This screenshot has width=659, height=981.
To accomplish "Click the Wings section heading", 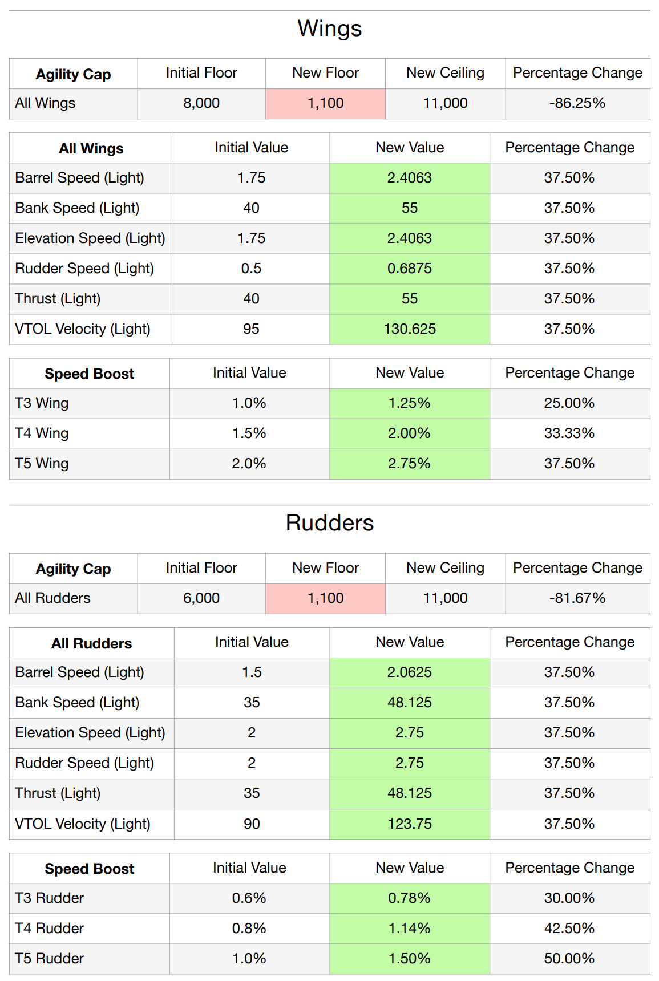I will [329, 29].
